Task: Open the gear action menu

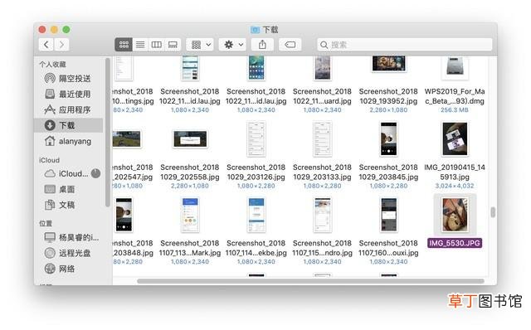Action: (233, 44)
